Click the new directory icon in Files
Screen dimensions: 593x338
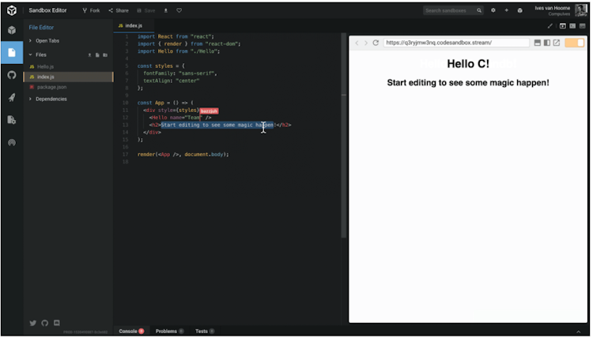(105, 55)
